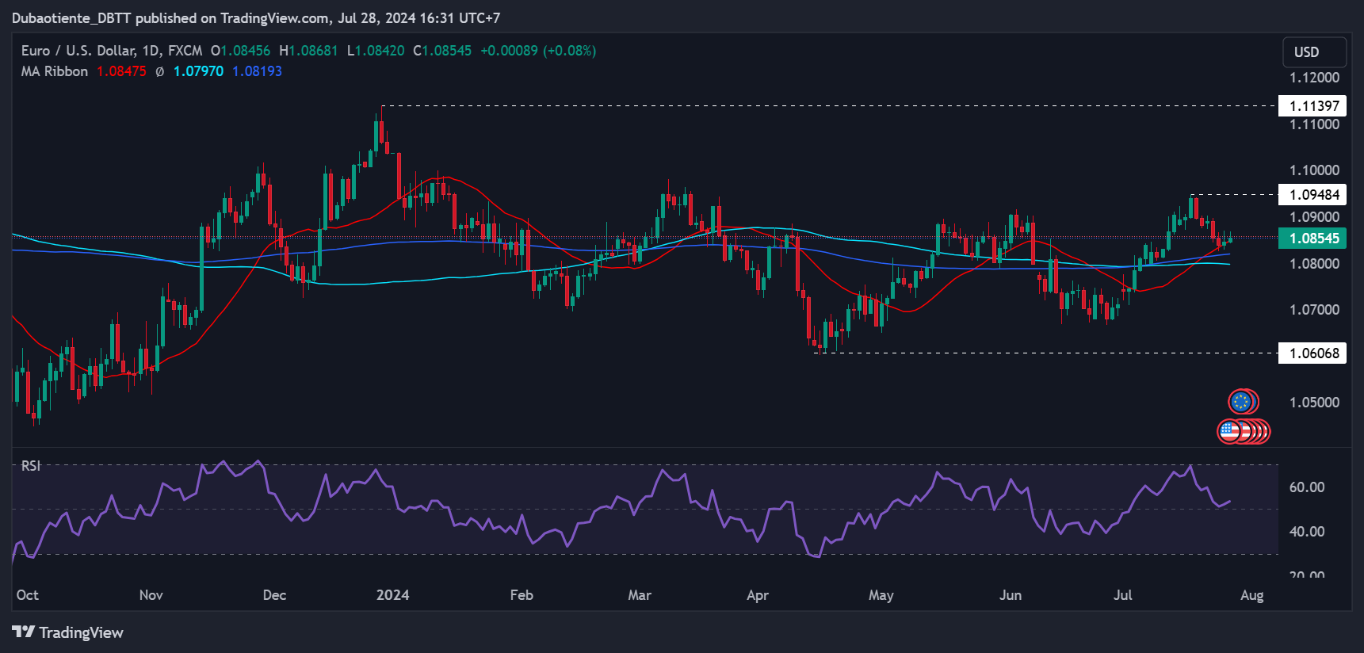This screenshot has width=1364, height=653.
Task: Click the 1.06068 low price label
Action: coord(1312,353)
